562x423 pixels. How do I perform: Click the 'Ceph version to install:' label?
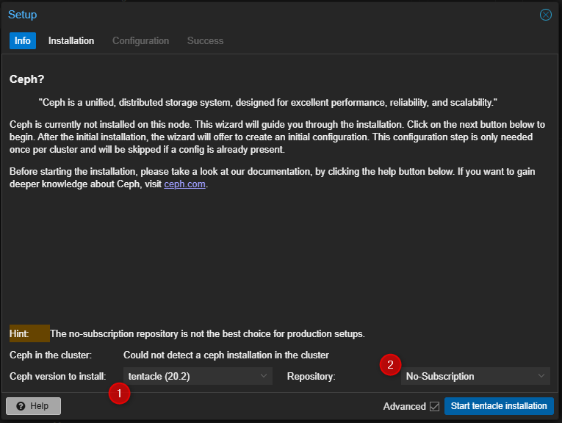pyautogui.click(x=58, y=377)
